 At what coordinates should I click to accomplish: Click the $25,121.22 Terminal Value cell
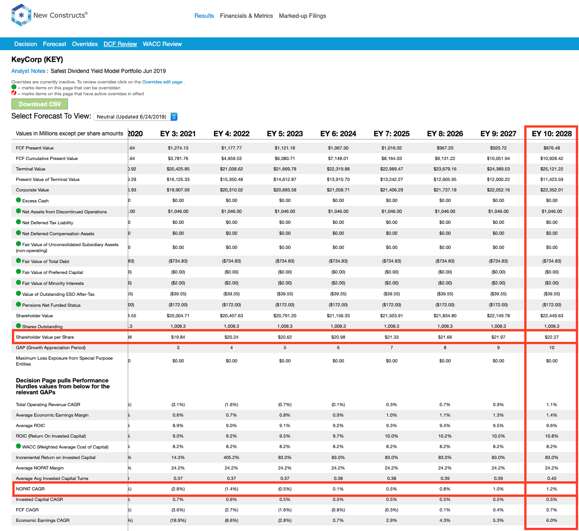(552, 169)
